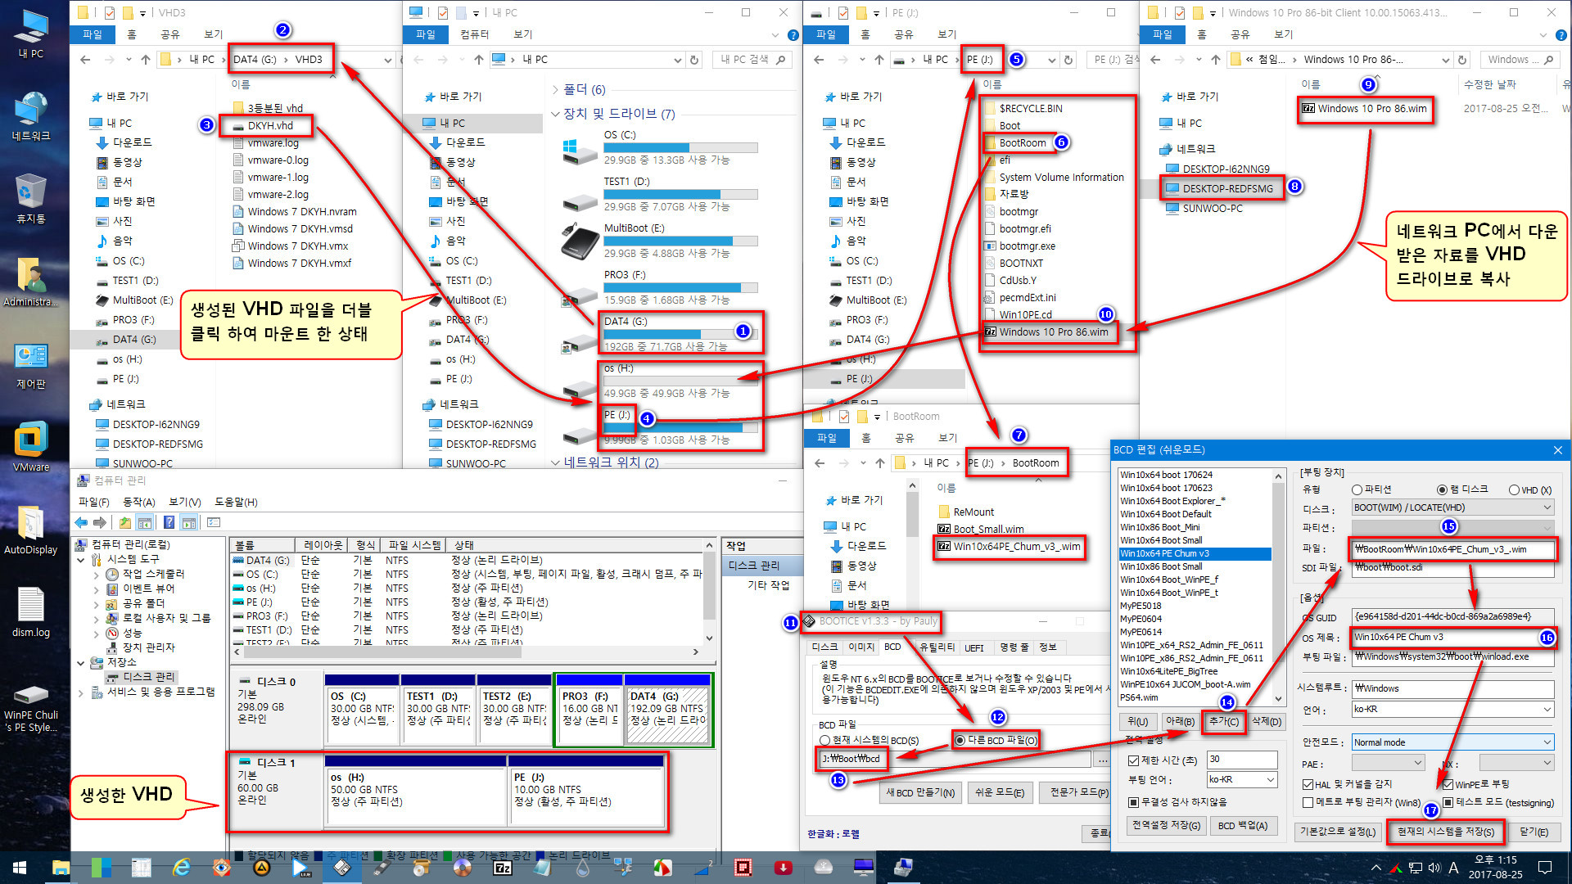Click the Help icon in the 내 PC window ribbon
Screen dimensions: 1572x884
click(793, 35)
